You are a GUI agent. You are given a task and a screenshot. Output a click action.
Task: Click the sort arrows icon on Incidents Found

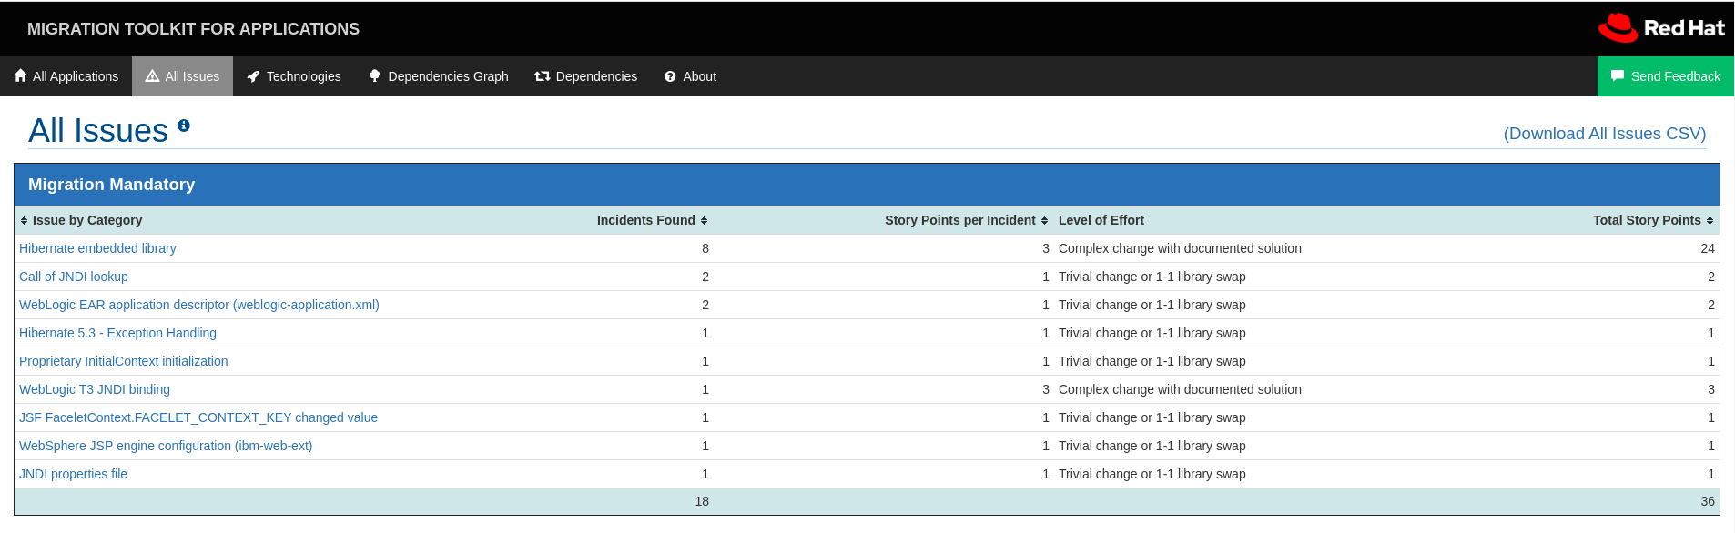705,220
